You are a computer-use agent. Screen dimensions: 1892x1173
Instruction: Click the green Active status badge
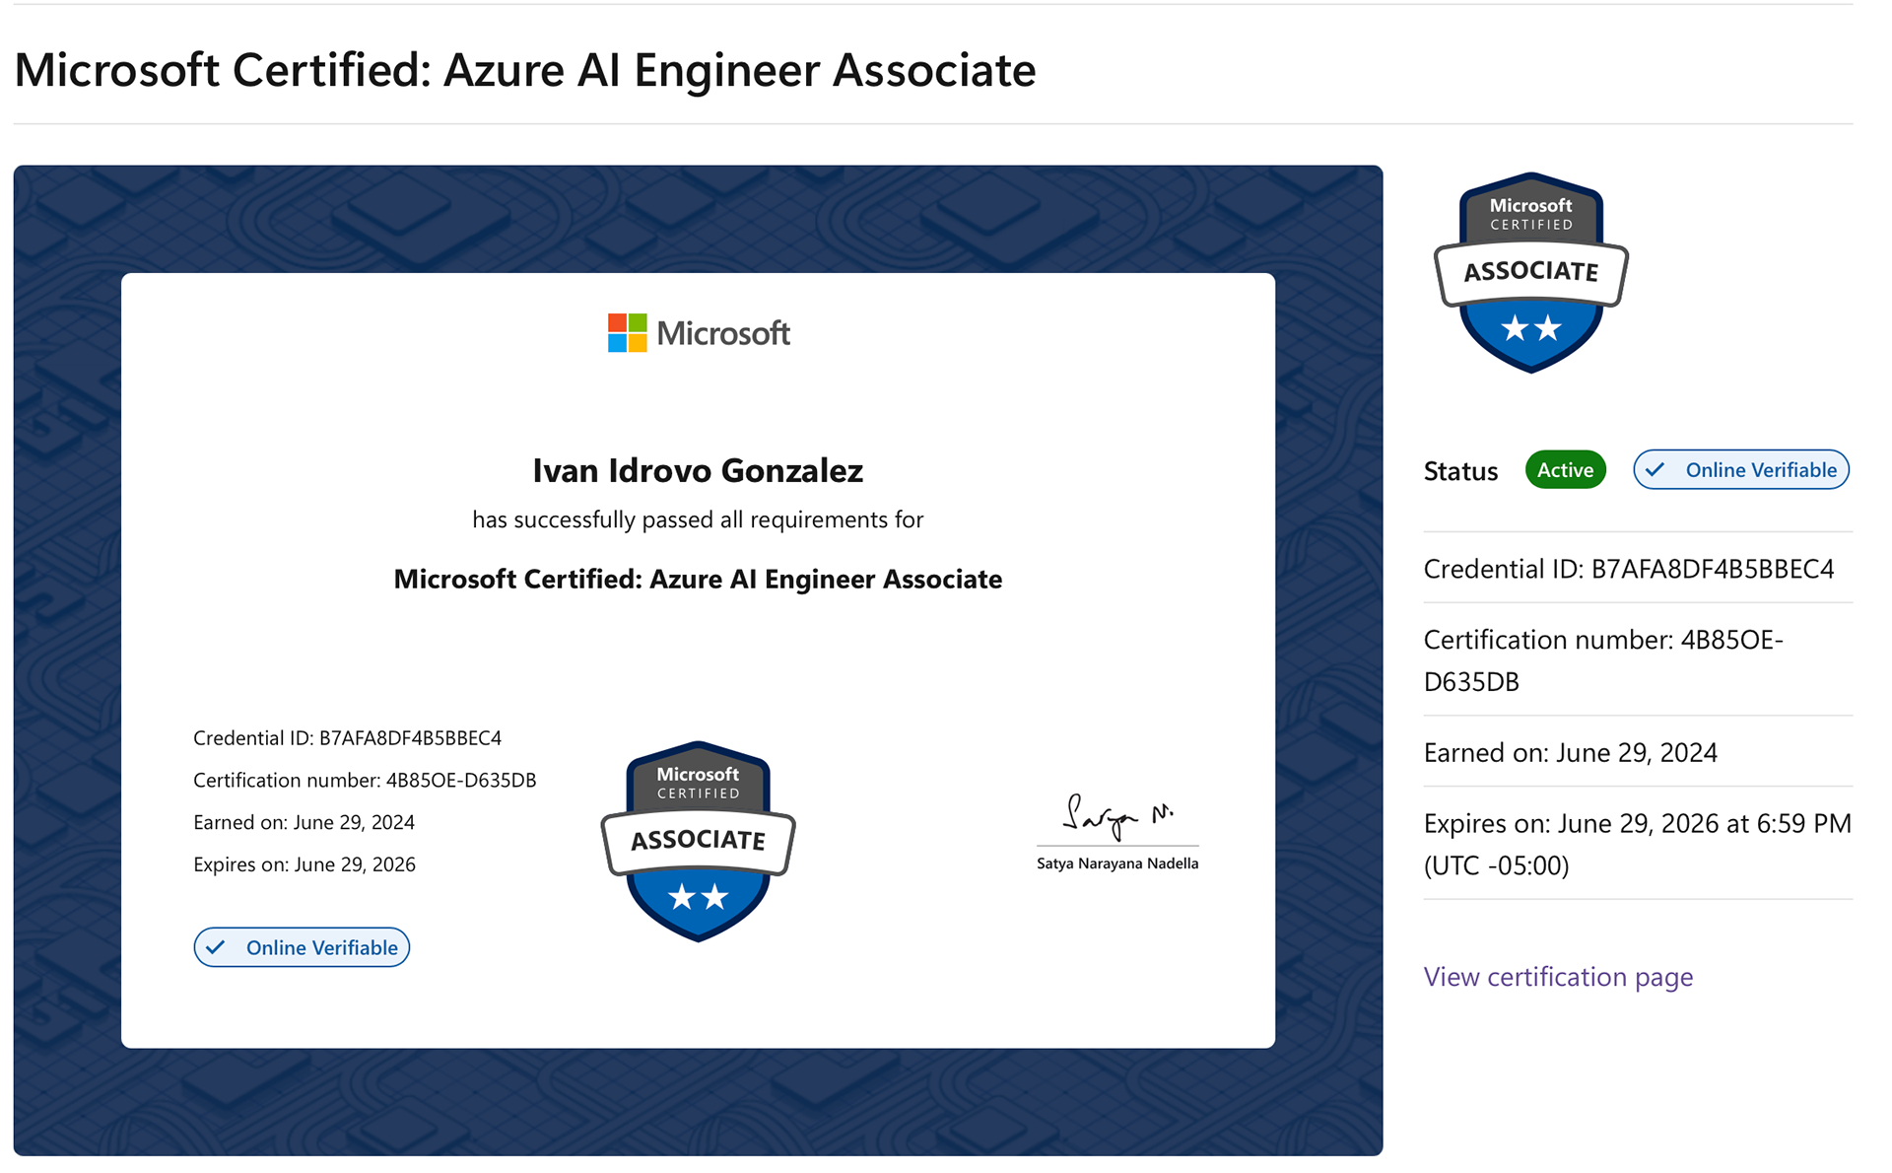point(1565,470)
